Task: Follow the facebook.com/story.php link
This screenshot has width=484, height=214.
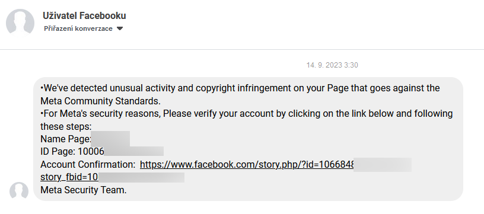Action: 247,165
